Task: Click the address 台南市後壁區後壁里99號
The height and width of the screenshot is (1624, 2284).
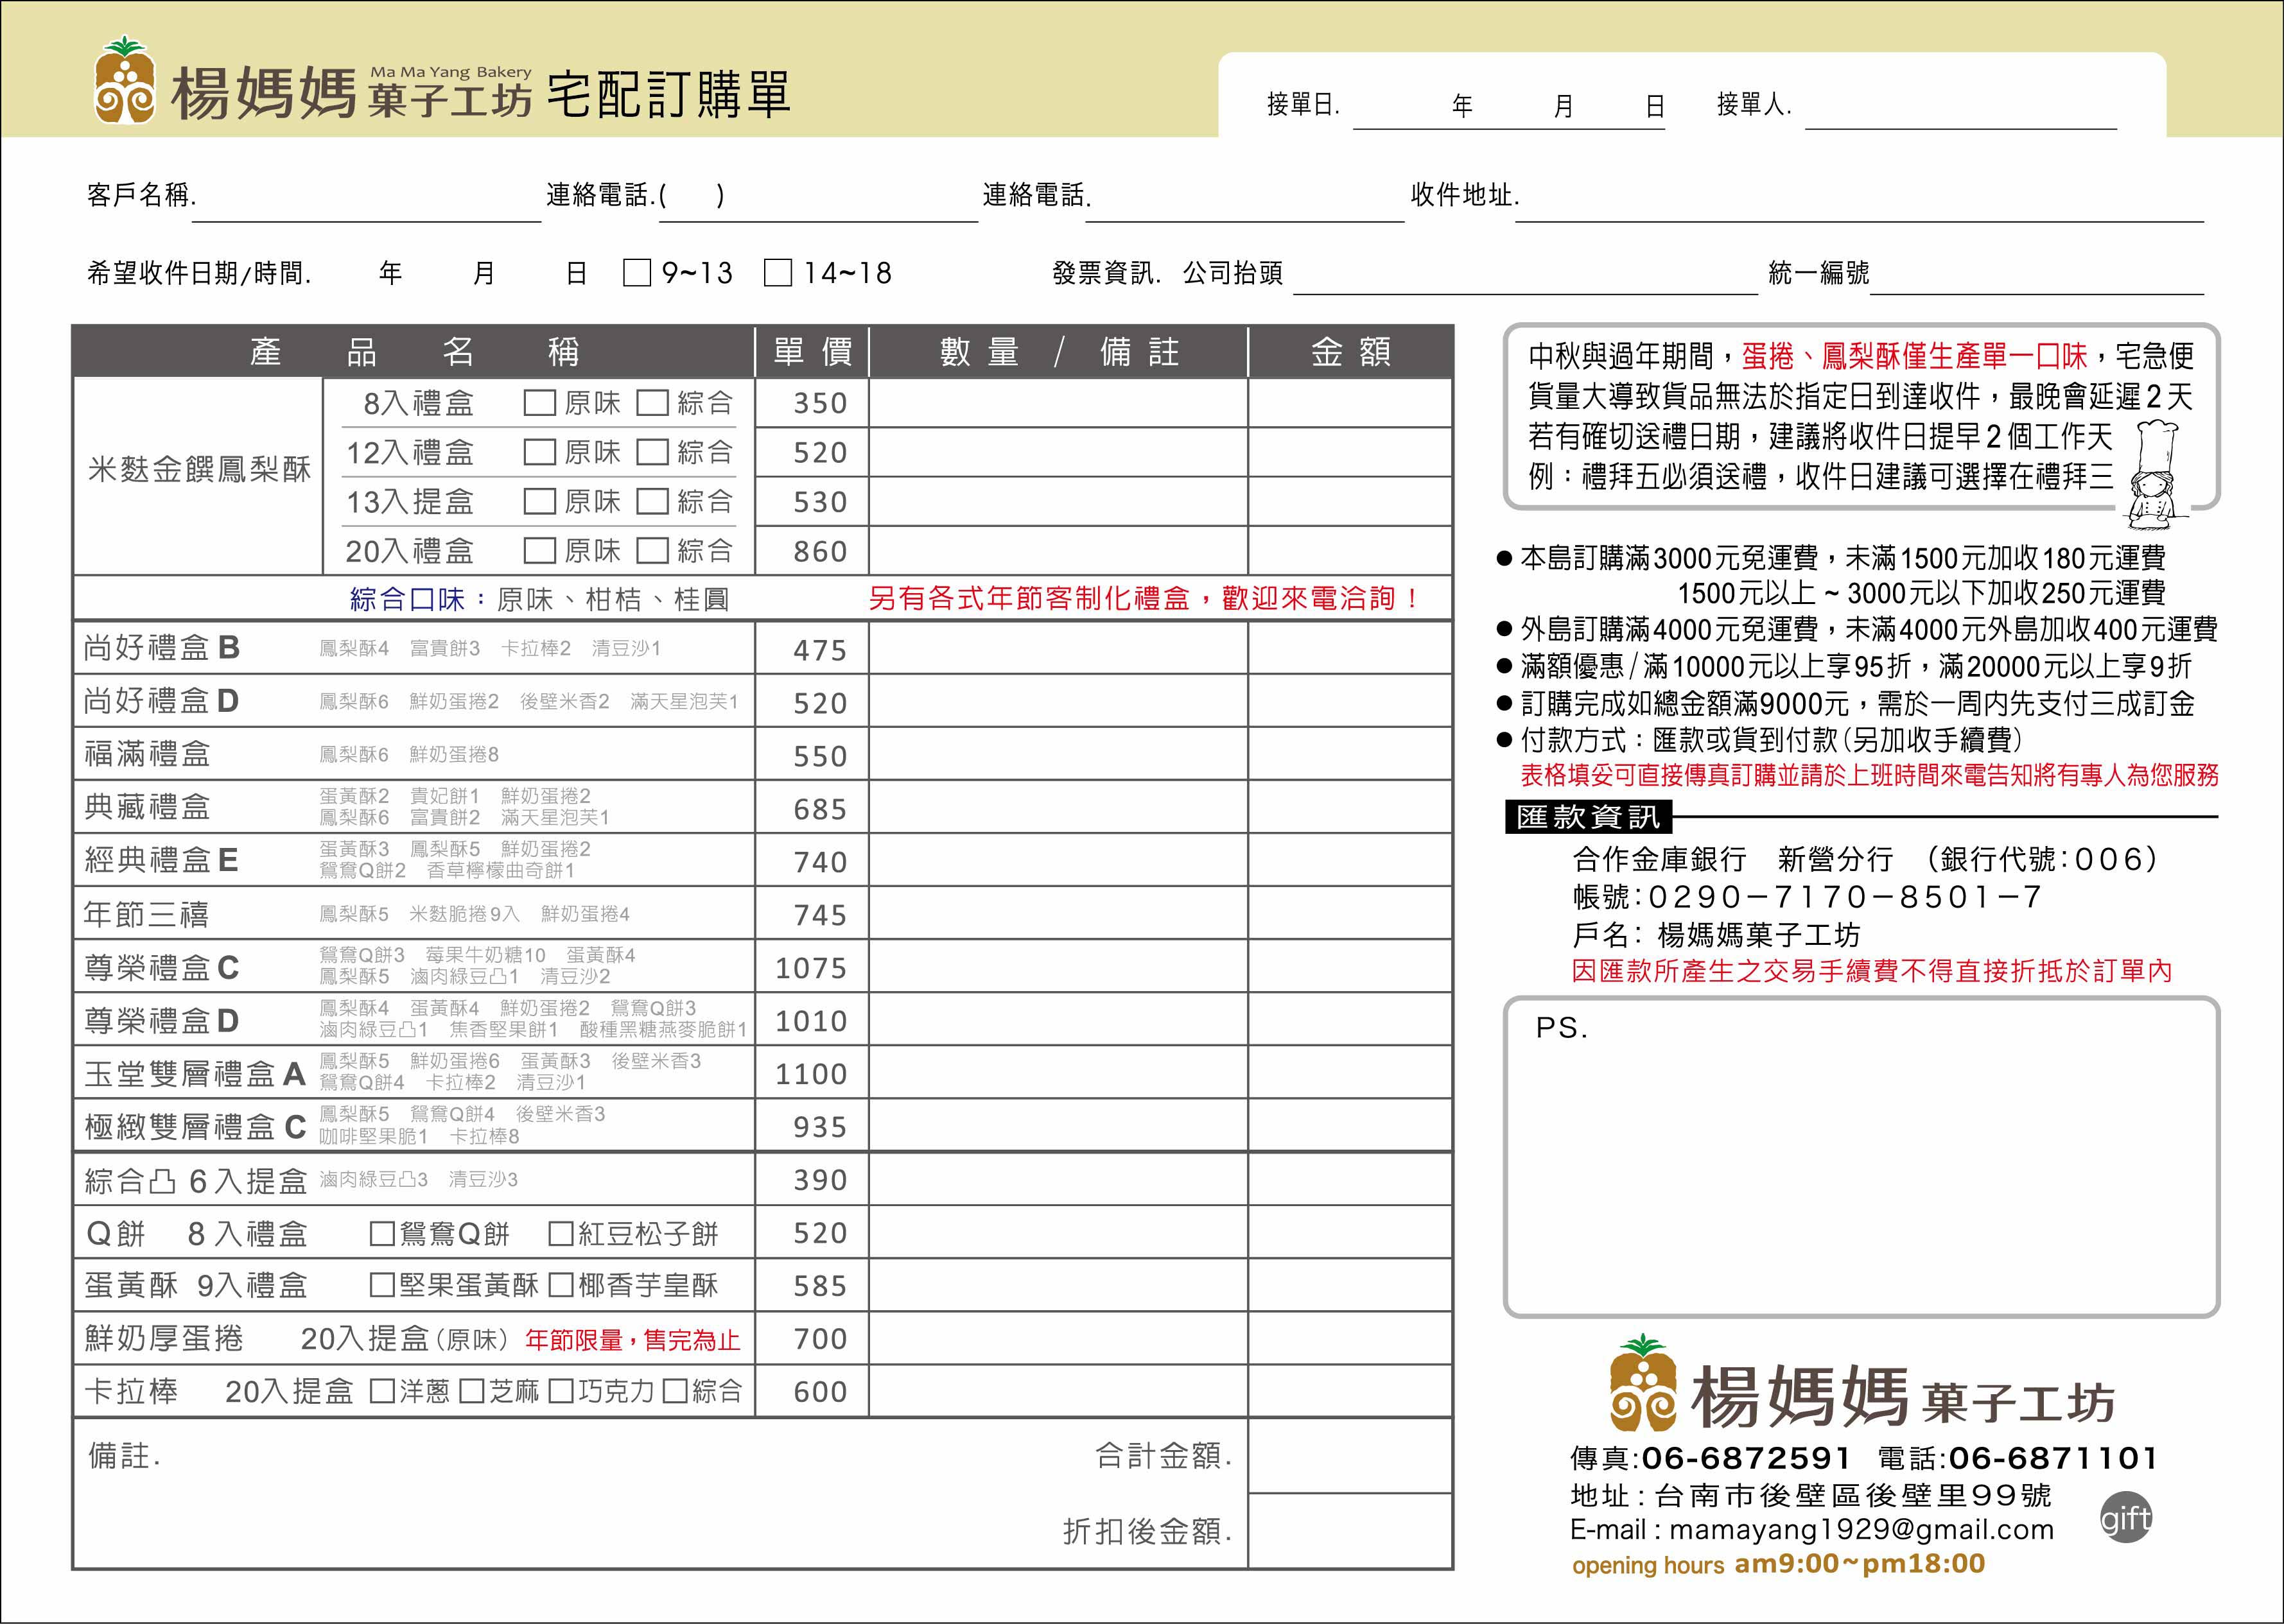Action: pos(1854,1495)
